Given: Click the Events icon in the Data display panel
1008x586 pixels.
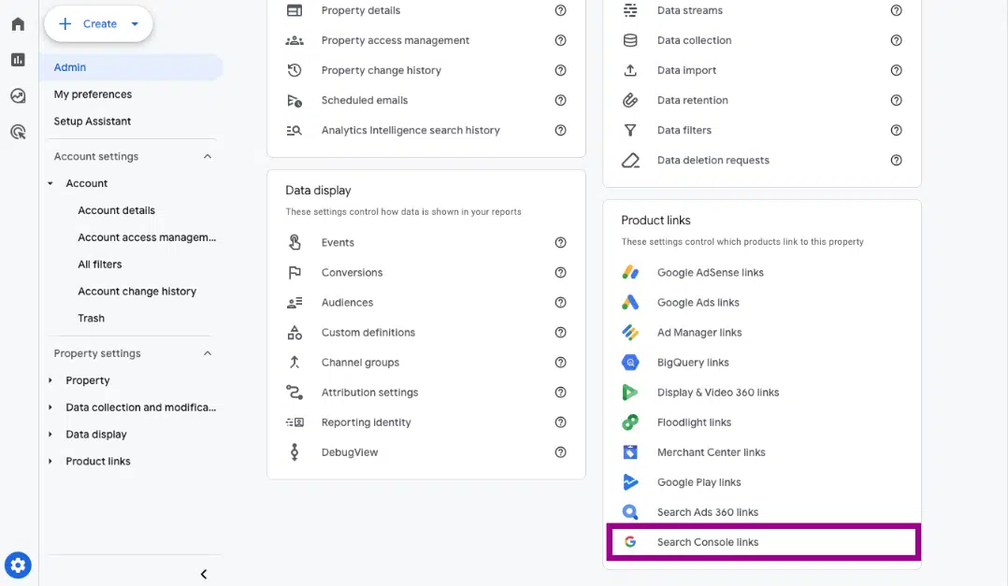Looking at the screenshot, I should (x=294, y=242).
